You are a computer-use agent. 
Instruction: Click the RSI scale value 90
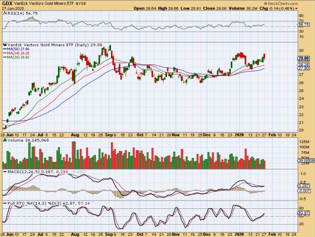pyautogui.click(x=301, y=16)
